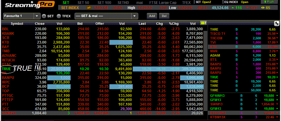Select the TOP symbol
Image resolution: width=281 pixels, height=121 pixels.
tap(5, 91)
